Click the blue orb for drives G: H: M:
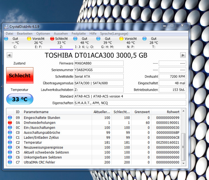209x180 pixels. click(98, 39)
